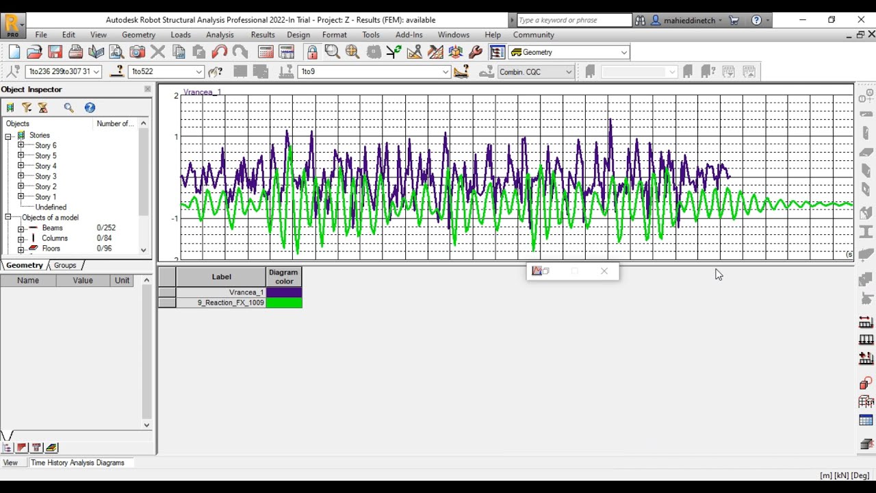The width and height of the screenshot is (876, 493).
Task: Click the keyword search field
Action: pyautogui.click(x=574, y=21)
